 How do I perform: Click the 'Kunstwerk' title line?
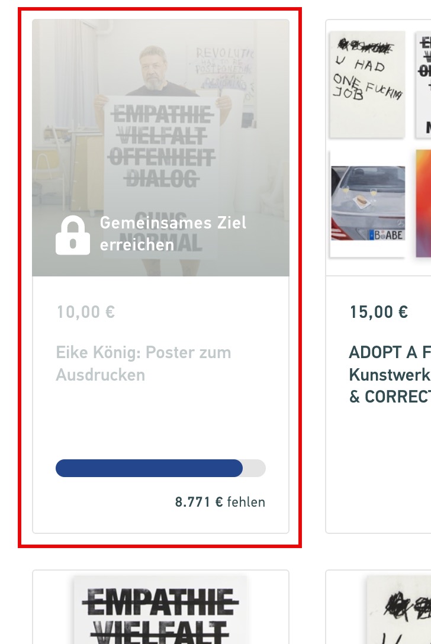(390, 375)
